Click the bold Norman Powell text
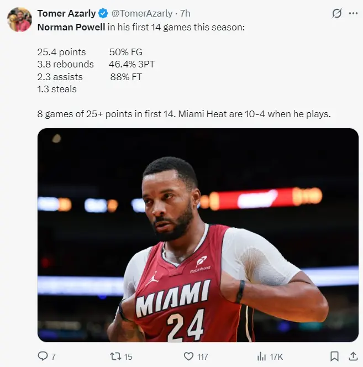The height and width of the screenshot is (367, 363). click(x=71, y=27)
